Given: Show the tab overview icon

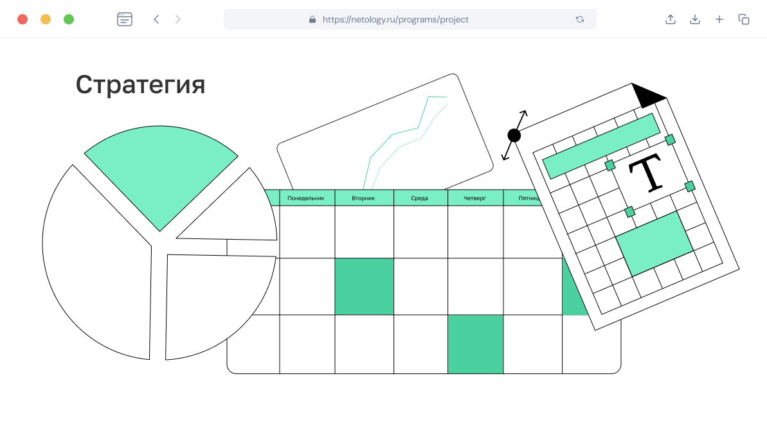Looking at the screenshot, I should coord(744,19).
